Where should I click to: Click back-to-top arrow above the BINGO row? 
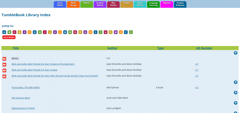coord(235,53)
